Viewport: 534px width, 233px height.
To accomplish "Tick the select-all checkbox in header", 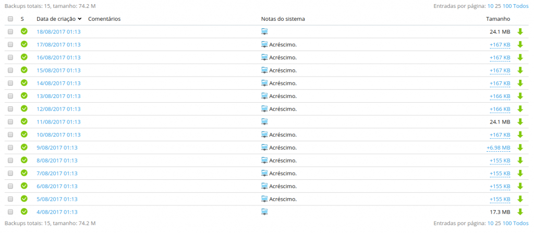I will click(x=10, y=19).
